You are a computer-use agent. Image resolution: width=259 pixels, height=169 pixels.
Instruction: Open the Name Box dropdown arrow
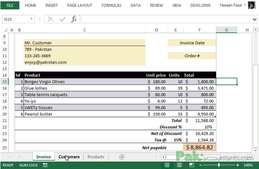pos(32,19)
